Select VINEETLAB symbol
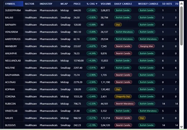Viewport: 187px width, 130px height. tap(11, 111)
